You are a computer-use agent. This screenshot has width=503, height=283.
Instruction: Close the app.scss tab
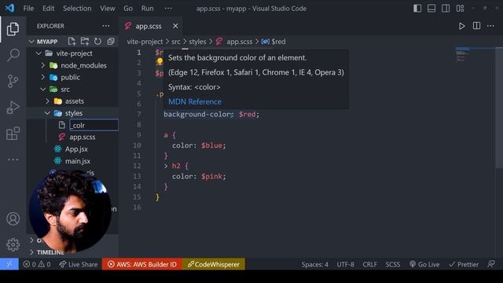(175, 26)
